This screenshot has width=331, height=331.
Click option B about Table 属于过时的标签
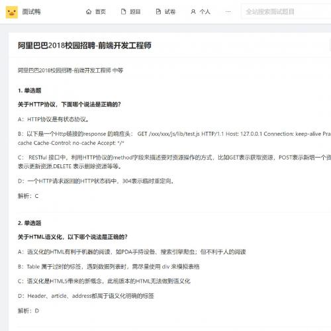pyautogui.click(x=109, y=267)
